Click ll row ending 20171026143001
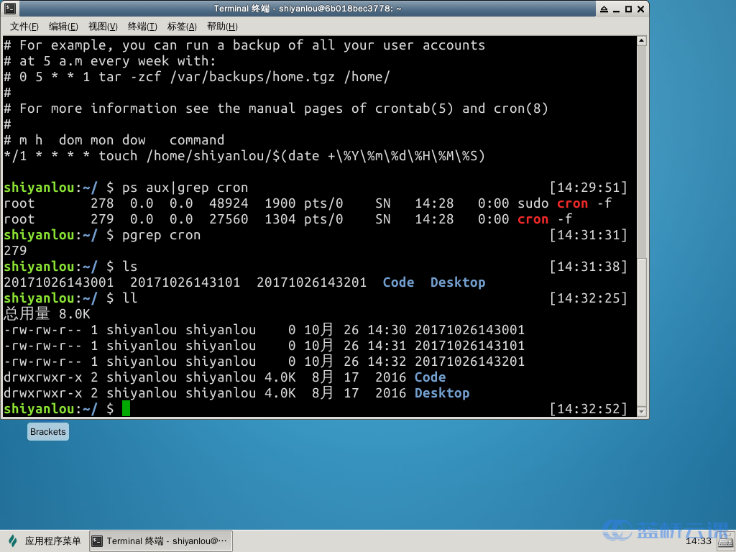This screenshot has height=552, width=736. click(264, 330)
